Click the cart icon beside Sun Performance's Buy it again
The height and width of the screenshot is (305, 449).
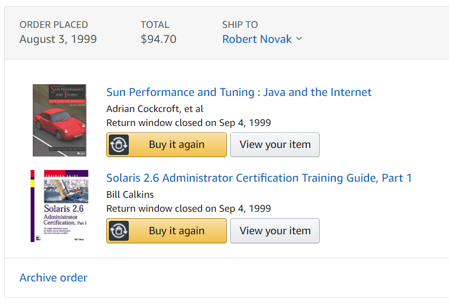tap(119, 145)
